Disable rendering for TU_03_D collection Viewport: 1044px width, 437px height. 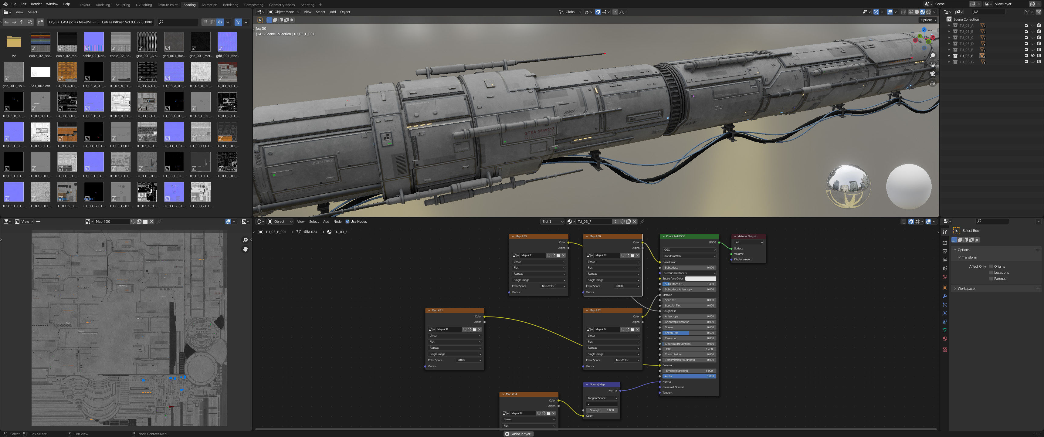(x=1039, y=43)
